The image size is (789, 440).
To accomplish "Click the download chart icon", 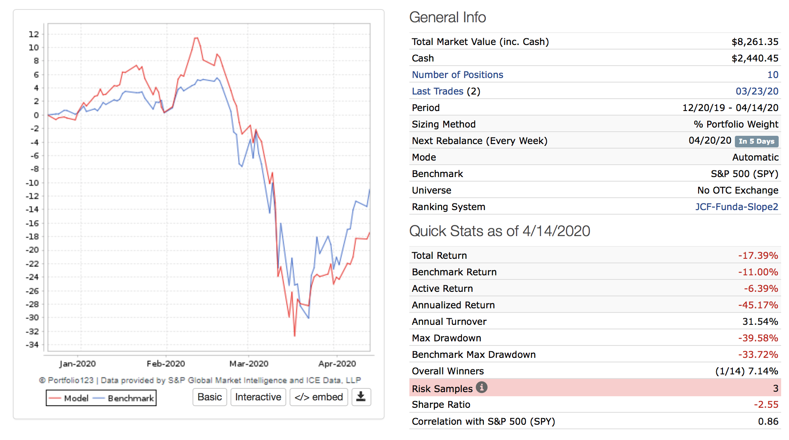I will pos(361,397).
